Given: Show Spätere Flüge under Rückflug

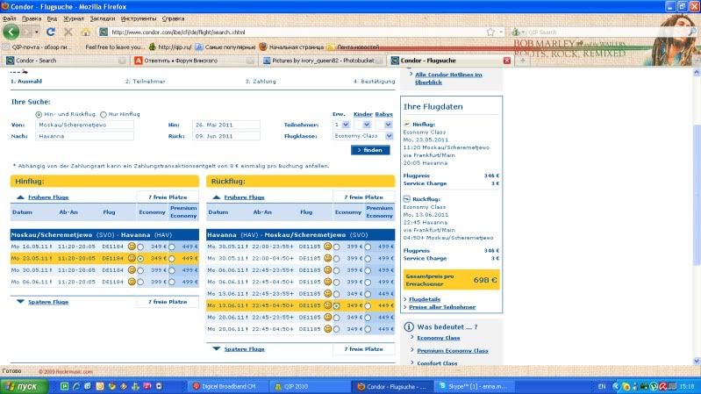Looking at the screenshot, I should [x=244, y=349].
